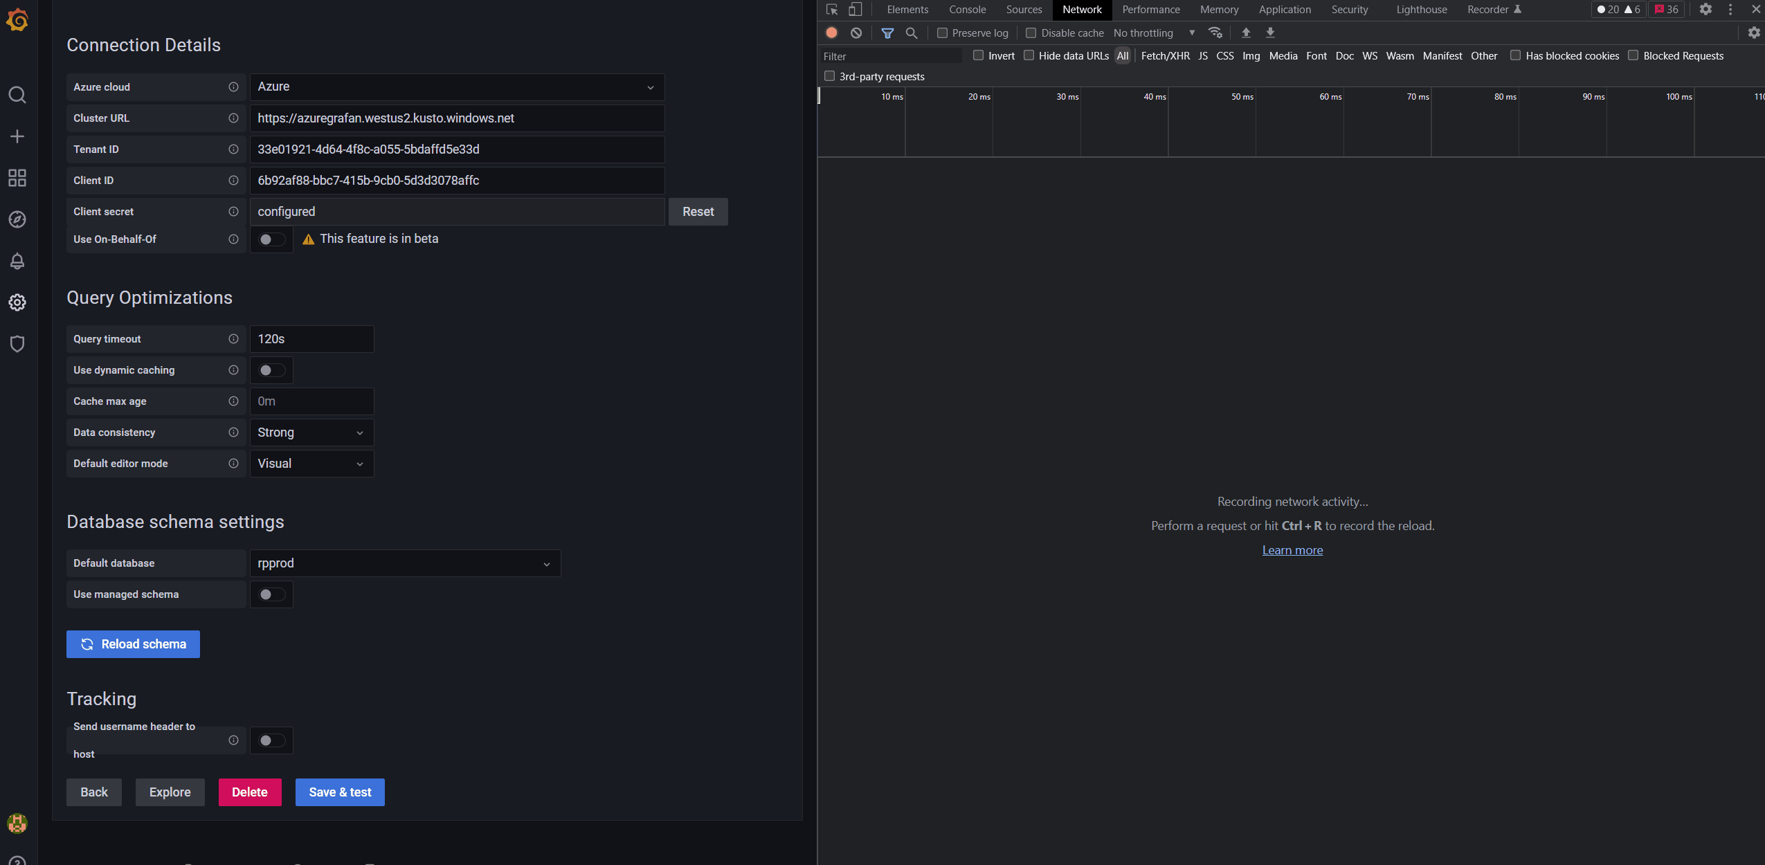The height and width of the screenshot is (865, 1765).
Task: Click the Create plus icon in sidebar
Action: (17, 136)
